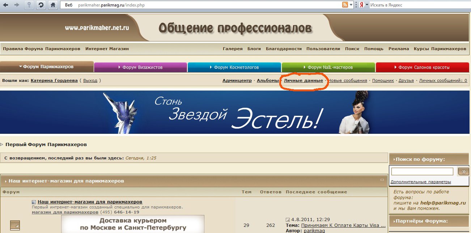The height and width of the screenshot is (233, 471).
Task: Click the www.parikmaher.net.ru site logo text
Action: coord(97,27)
